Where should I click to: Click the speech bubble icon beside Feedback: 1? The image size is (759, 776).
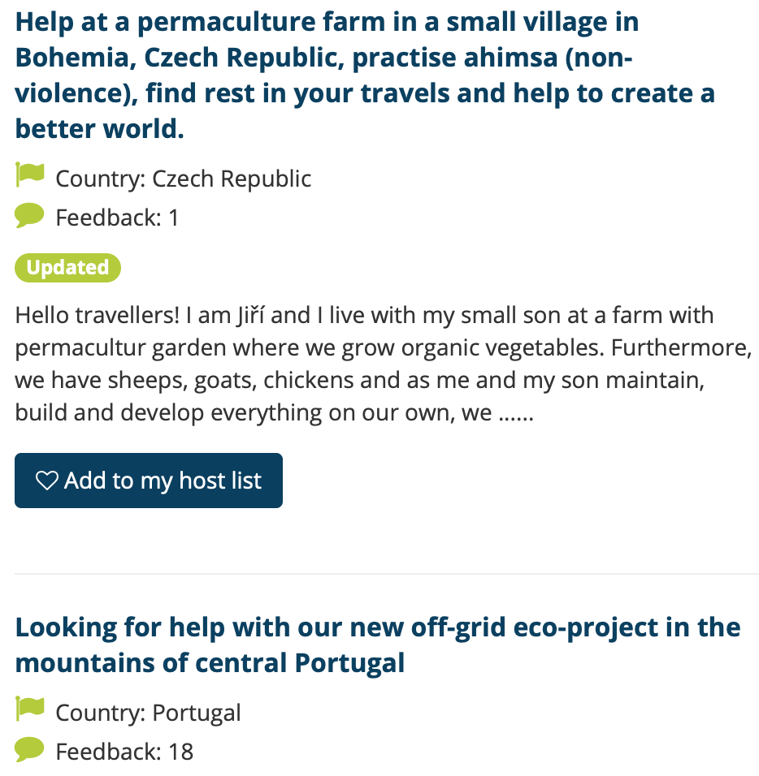(x=29, y=216)
